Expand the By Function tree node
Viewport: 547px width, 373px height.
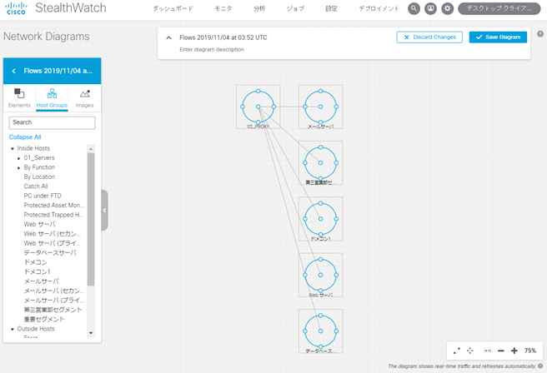coord(19,167)
